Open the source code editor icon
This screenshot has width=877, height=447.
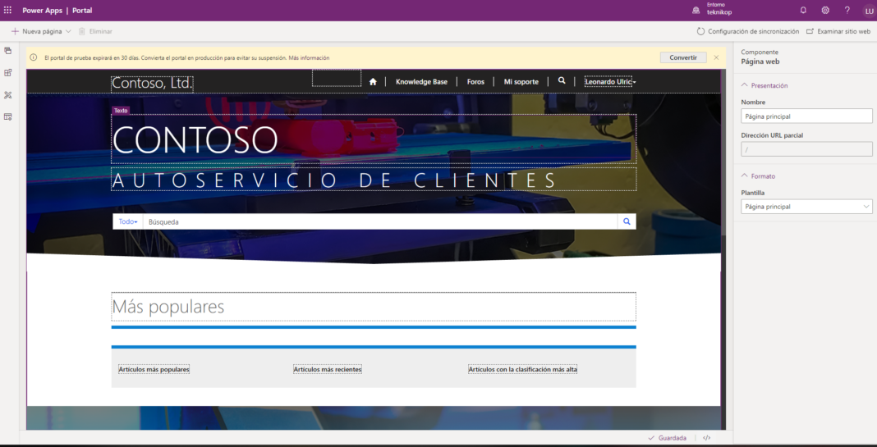(x=706, y=438)
